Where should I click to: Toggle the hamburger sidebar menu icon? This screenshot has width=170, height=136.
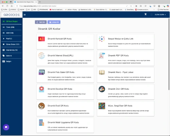pyautogui.click(x=24, y=15)
